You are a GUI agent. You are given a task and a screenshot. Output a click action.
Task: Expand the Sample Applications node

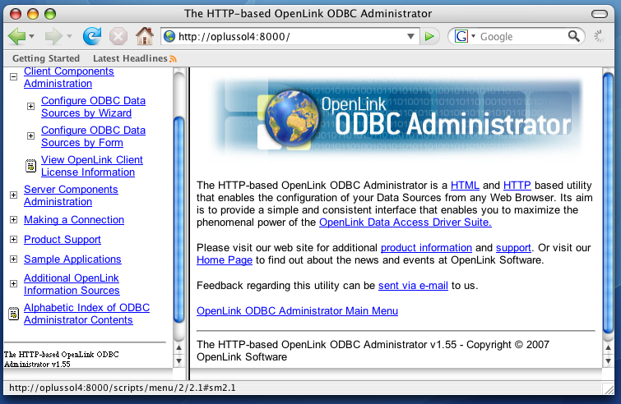click(x=13, y=259)
